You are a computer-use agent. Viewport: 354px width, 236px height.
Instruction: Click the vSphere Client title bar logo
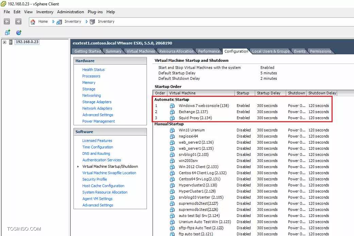point(4,4)
